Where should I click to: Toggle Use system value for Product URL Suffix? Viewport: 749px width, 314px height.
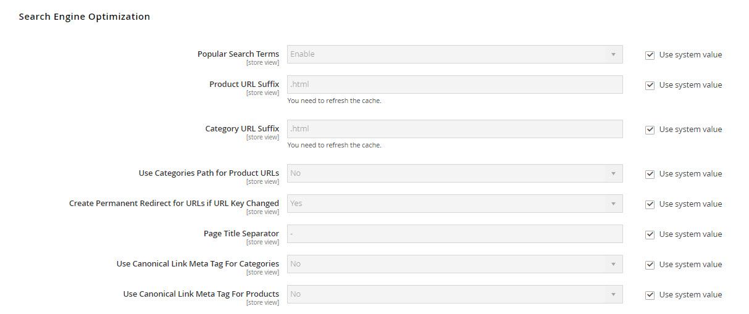tap(650, 85)
